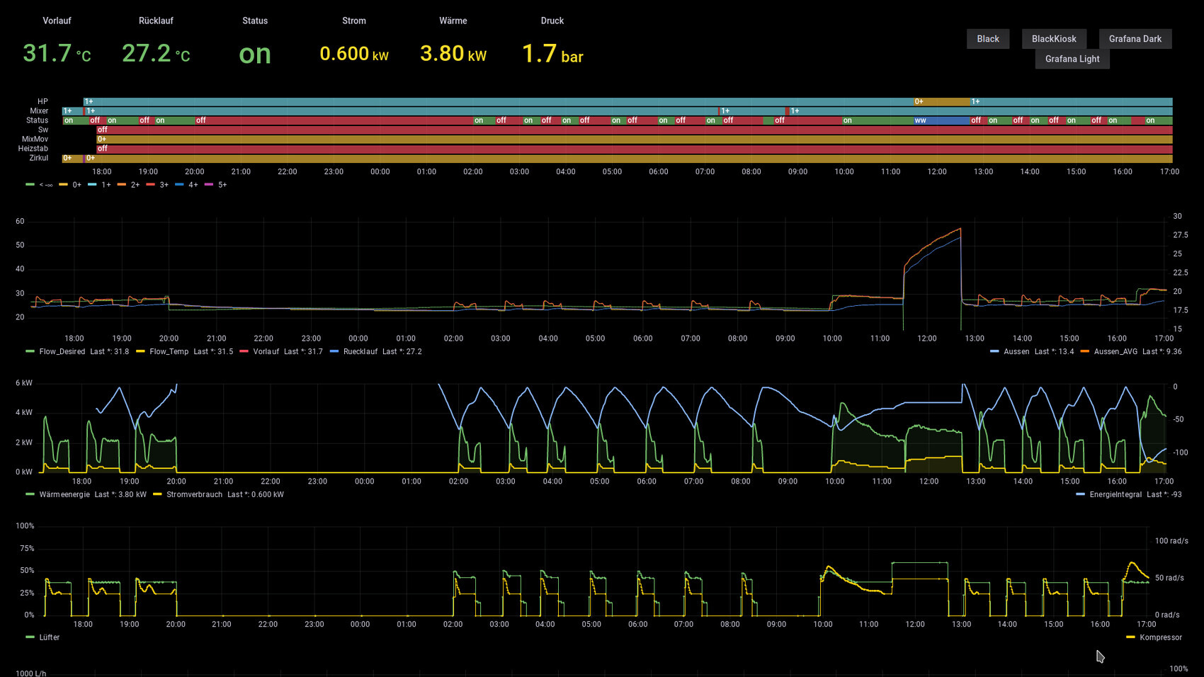
Task: Open the Druck stat panel title menu
Action: point(552,21)
